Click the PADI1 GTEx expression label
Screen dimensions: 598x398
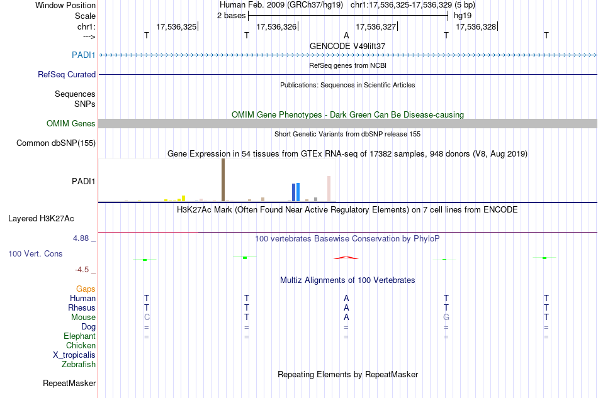pos(83,181)
